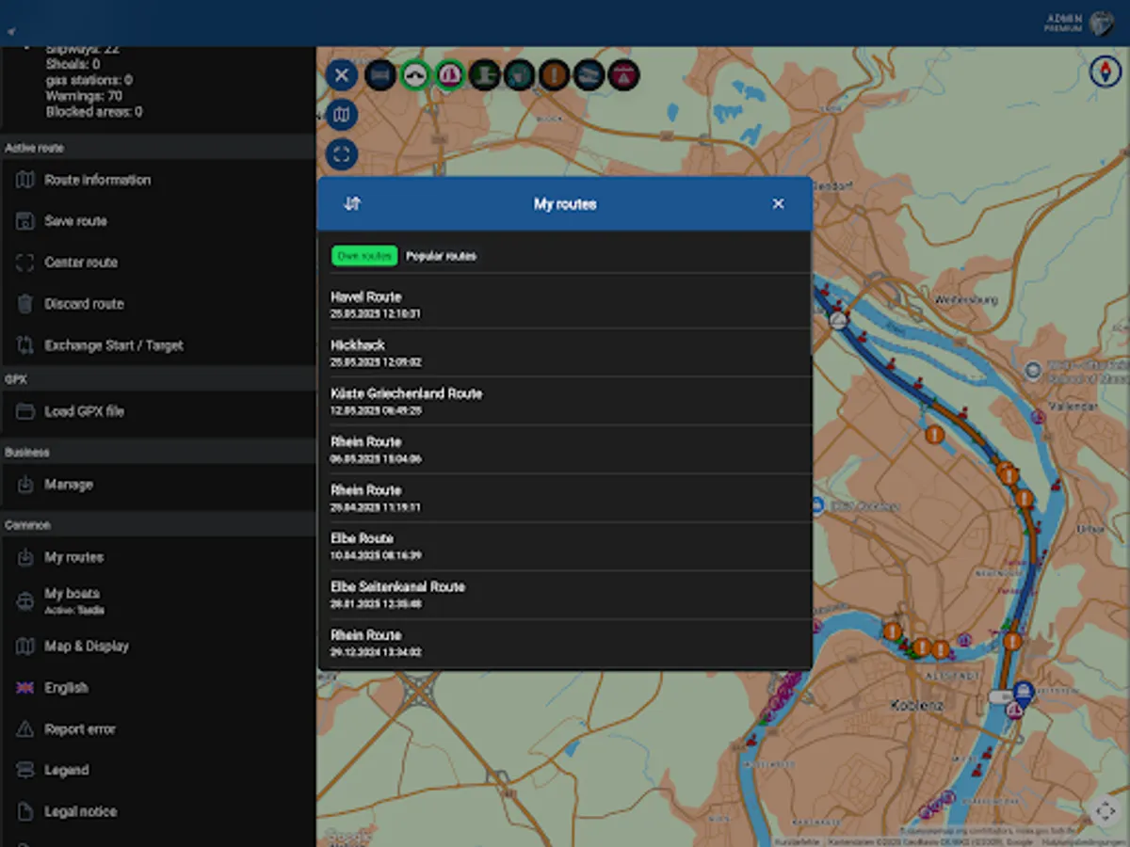1130x847 pixels.
Task: Click the blocked areas warning icon
Action: [623, 75]
